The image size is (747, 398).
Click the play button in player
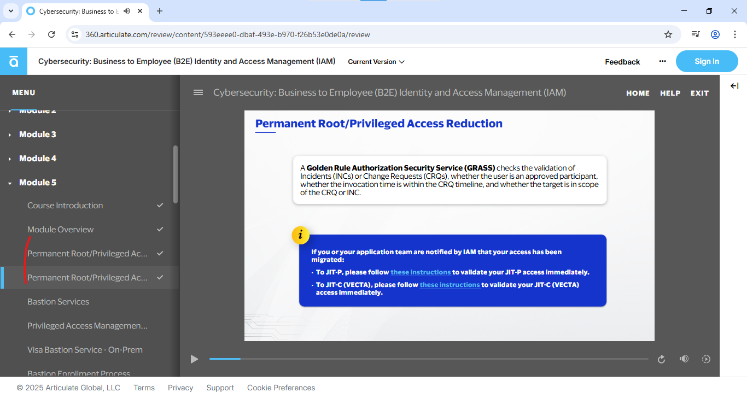(x=194, y=359)
